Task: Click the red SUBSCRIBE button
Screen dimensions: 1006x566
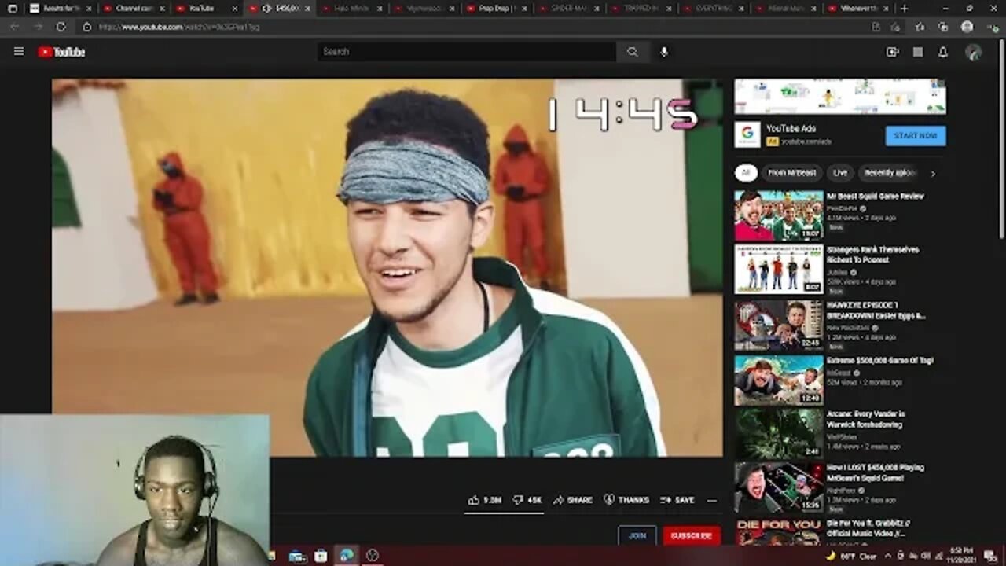Action: tap(692, 535)
